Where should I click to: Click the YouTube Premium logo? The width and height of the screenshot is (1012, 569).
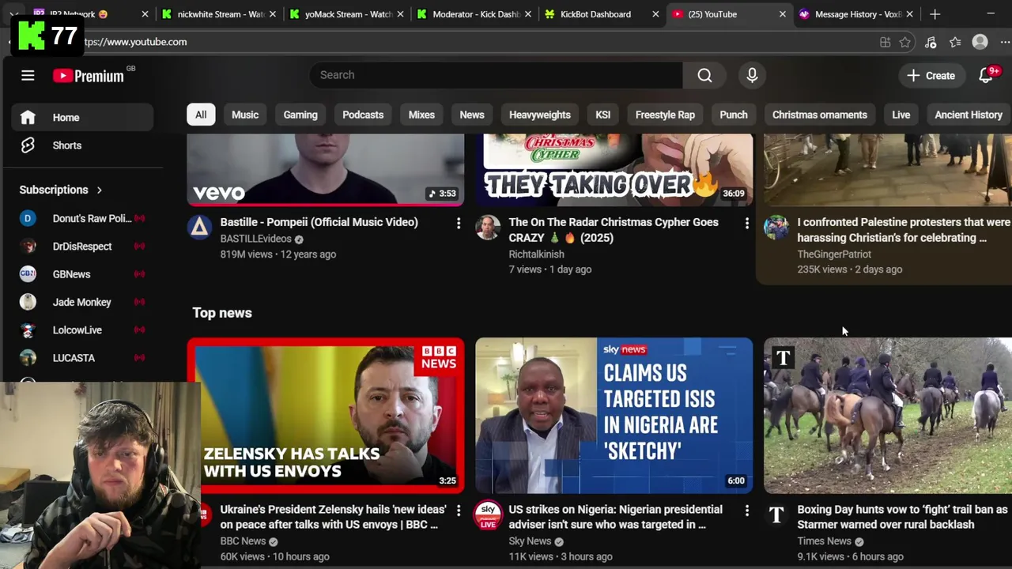89,76
